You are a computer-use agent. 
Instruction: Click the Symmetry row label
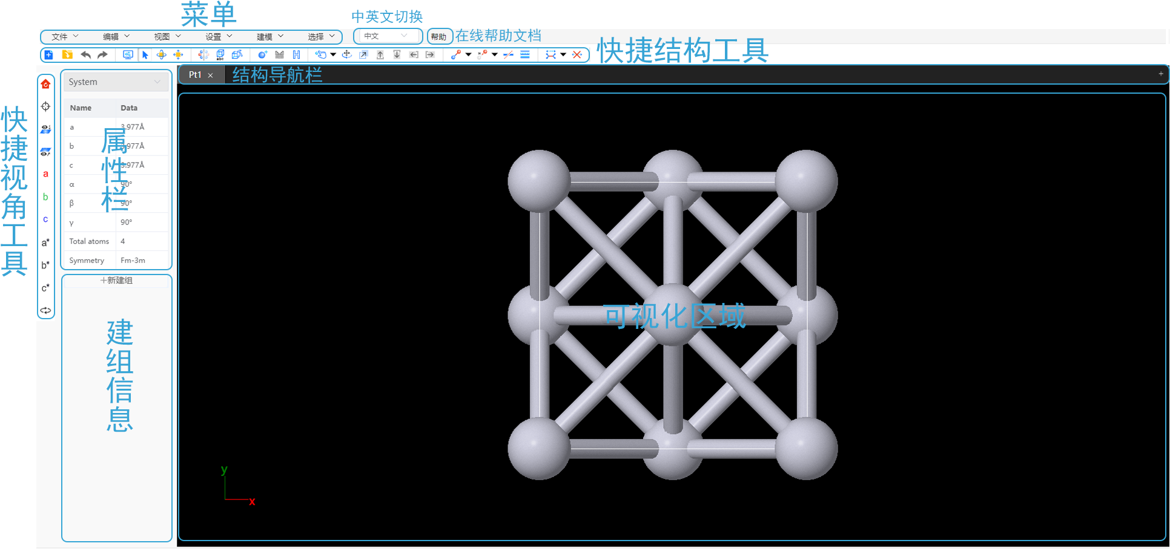[87, 261]
